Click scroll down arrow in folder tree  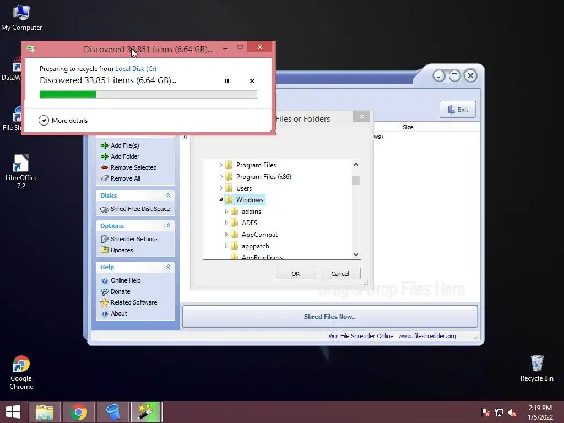pos(356,254)
